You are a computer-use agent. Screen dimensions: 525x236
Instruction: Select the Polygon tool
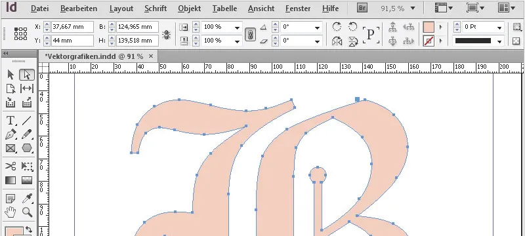[27, 147]
